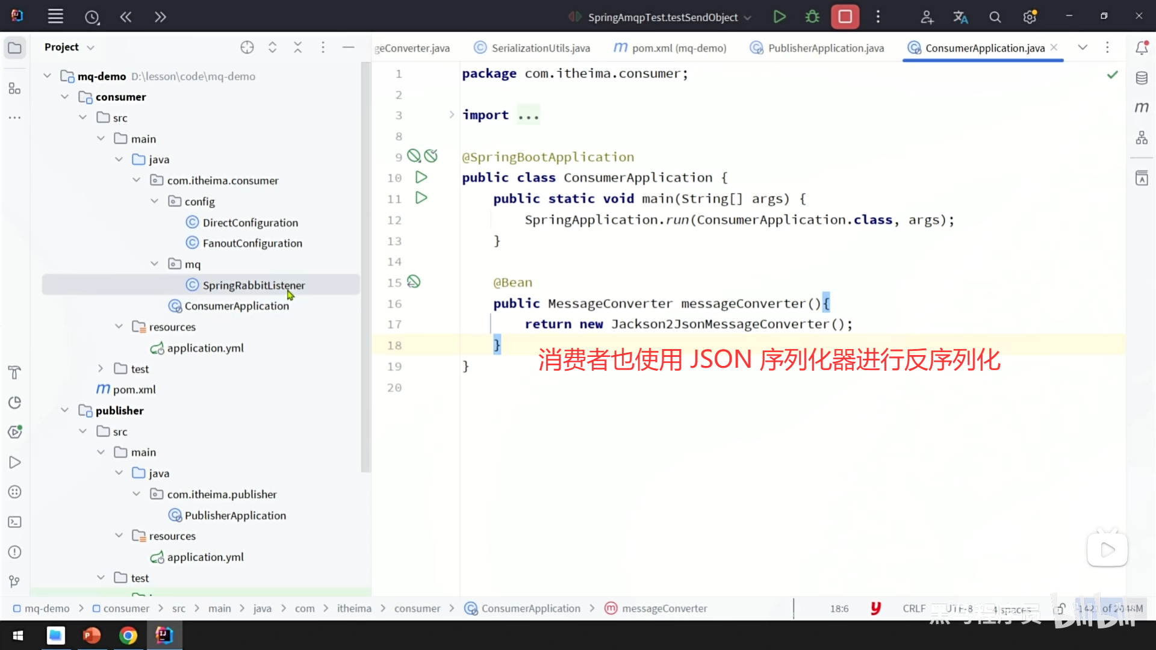Image resolution: width=1156 pixels, height=650 pixels.
Task: Open the Database tool window icon
Action: pyautogui.click(x=1142, y=78)
